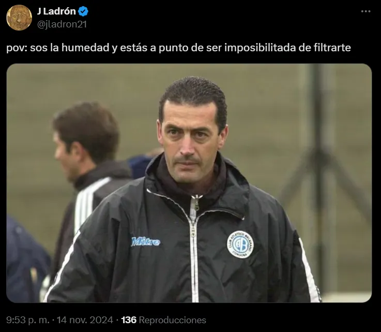Open J Ladrón's profile avatar
Screen dimensions: 381x332
click(x=19, y=18)
